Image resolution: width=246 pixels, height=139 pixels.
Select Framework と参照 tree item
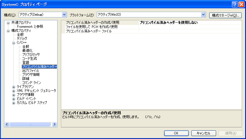(30, 27)
